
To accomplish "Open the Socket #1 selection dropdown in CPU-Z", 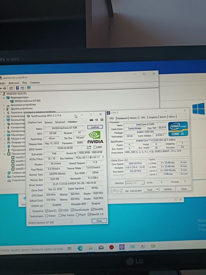I will pyautogui.click(x=135, y=183).
